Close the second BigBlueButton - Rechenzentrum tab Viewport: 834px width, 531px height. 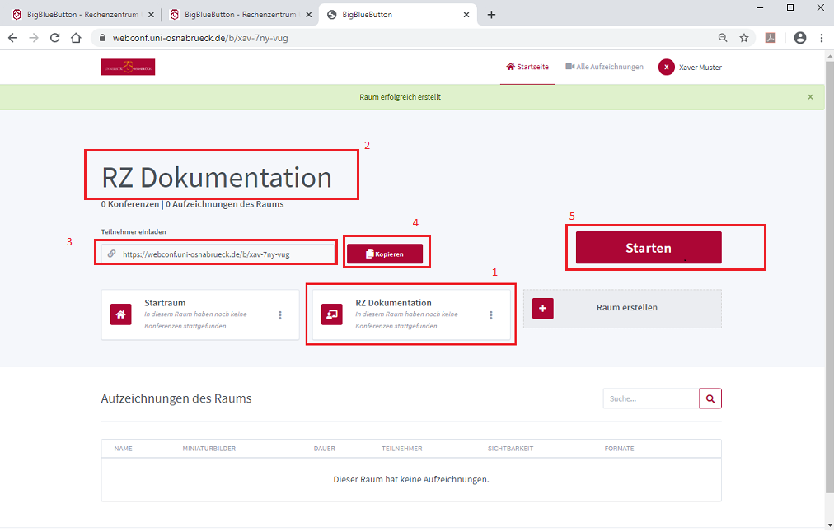click(308, 15)
